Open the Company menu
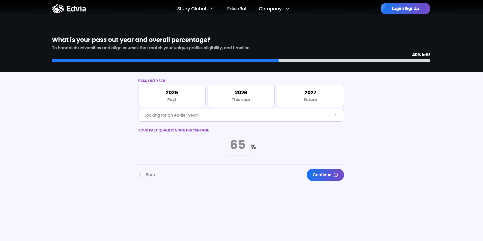Screen dimensions: 483x241 (x=270, y=9)
